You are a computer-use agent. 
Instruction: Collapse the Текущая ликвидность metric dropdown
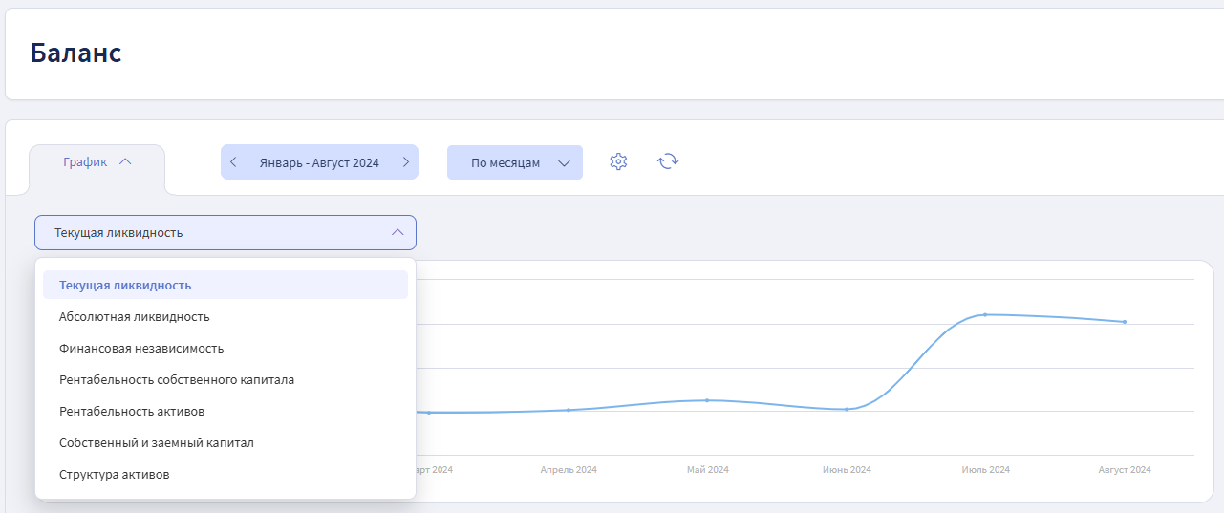(397, 232)
